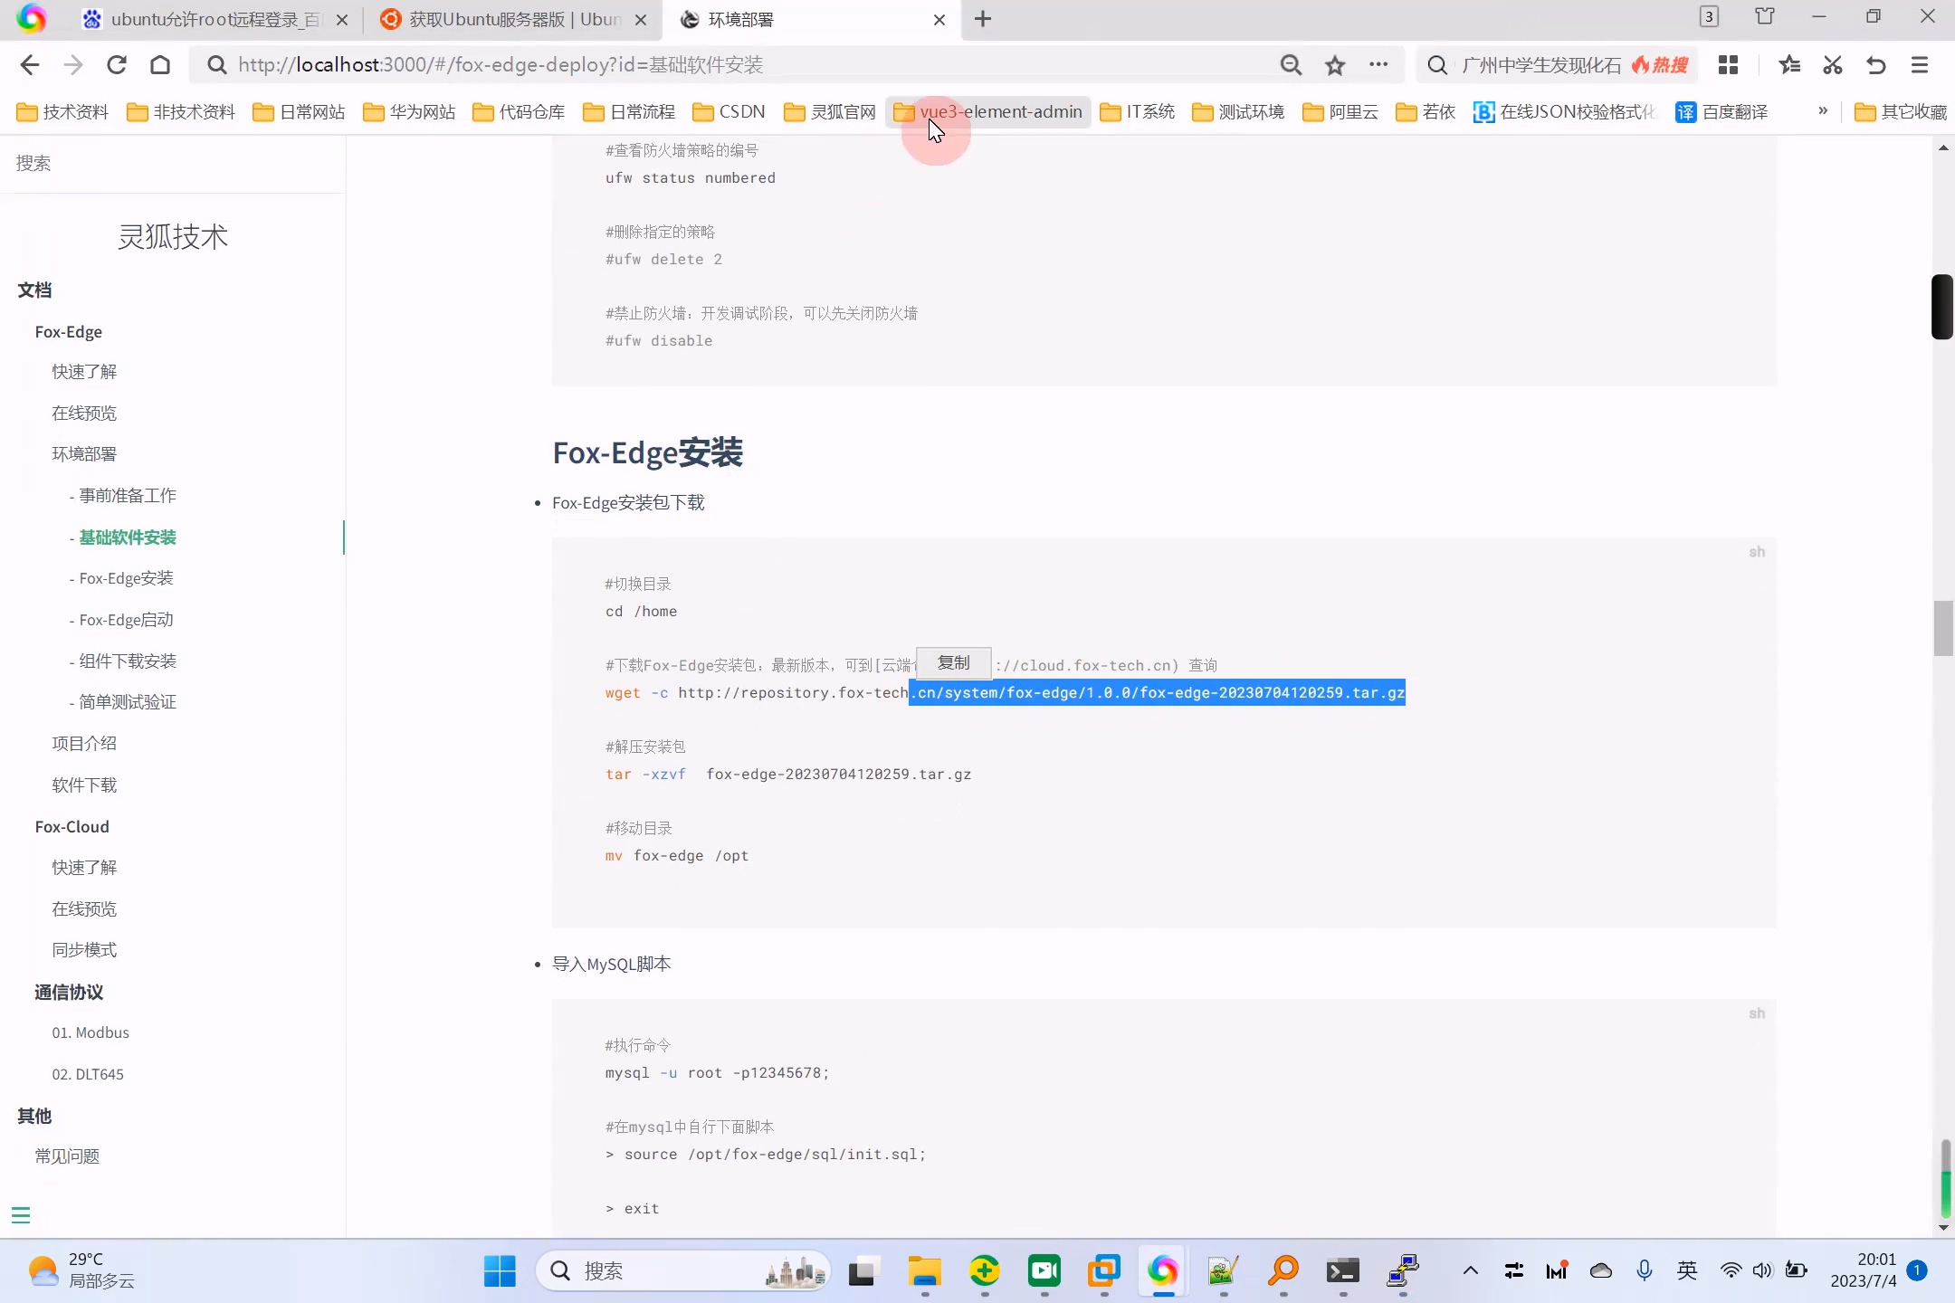The image size is (1955, 1303).
Task: Open the favorites list star icon
Action: (x=1789, y=65)
